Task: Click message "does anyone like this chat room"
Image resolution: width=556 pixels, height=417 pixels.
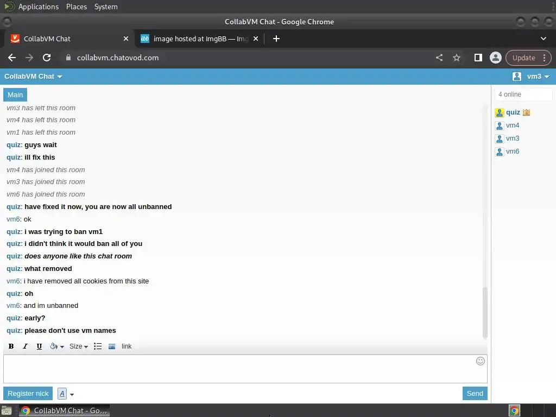Action: [x=78, y=256]
